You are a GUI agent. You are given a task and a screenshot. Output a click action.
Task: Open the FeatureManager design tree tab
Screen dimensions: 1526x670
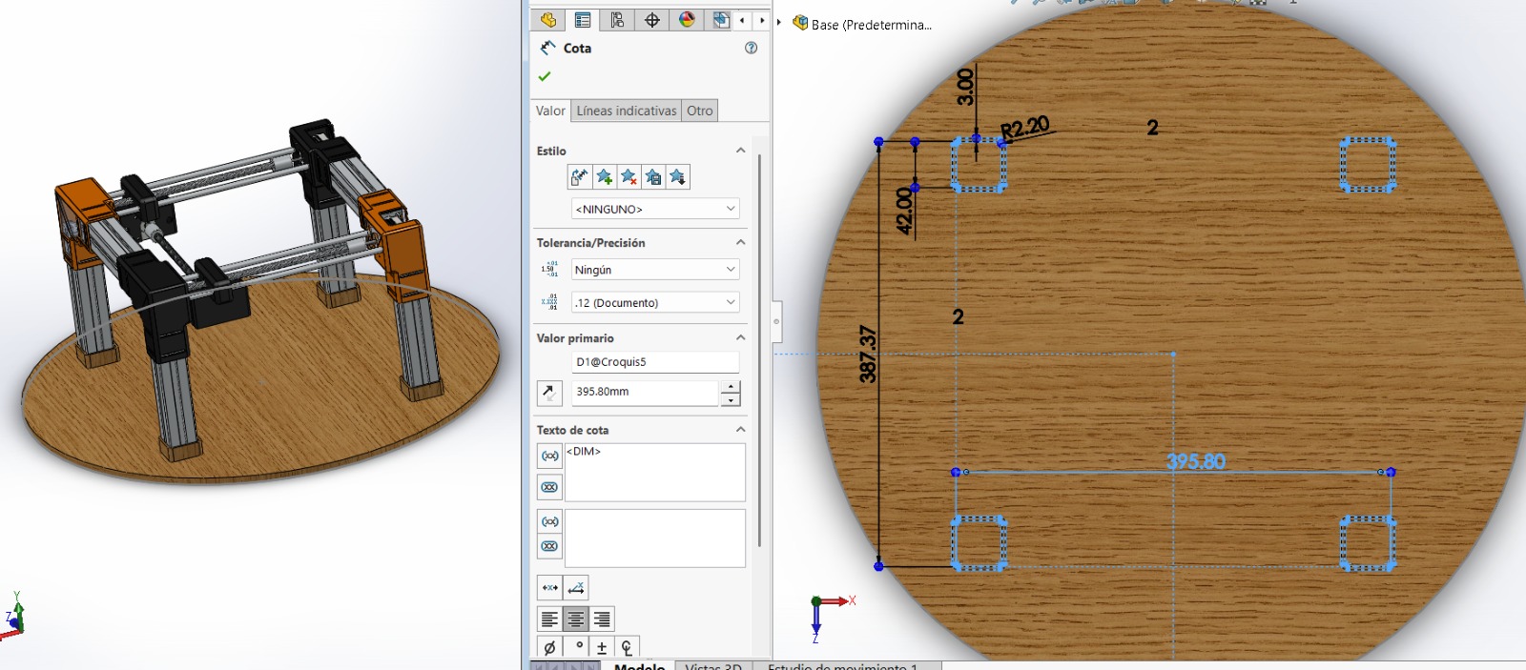[x=547, y=20]
